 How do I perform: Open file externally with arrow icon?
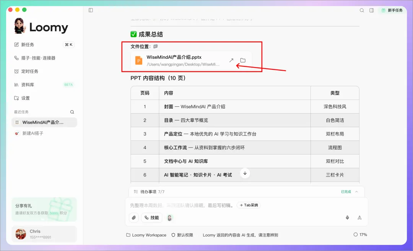[231, 60]
